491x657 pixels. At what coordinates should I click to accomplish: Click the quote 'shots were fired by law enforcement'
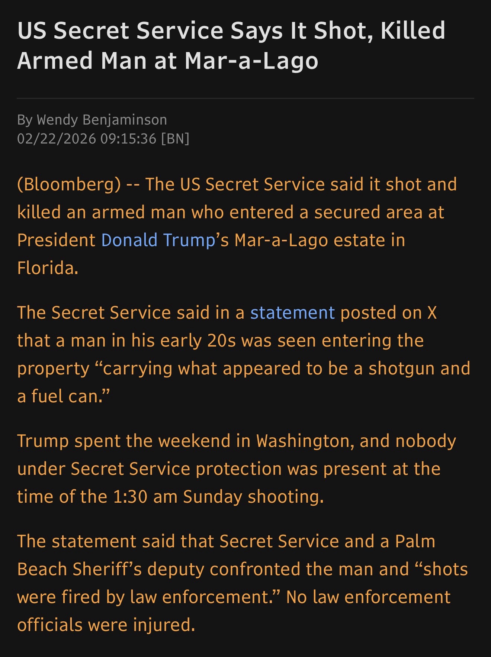point(149,597)
